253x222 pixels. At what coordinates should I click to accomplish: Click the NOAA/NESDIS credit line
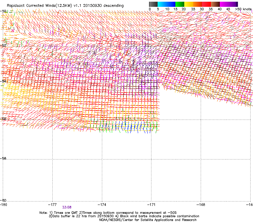pyautogui.click(x=148, y=220)
